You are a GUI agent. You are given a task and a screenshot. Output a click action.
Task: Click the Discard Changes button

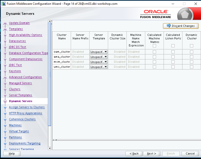(x=181, y=26)
